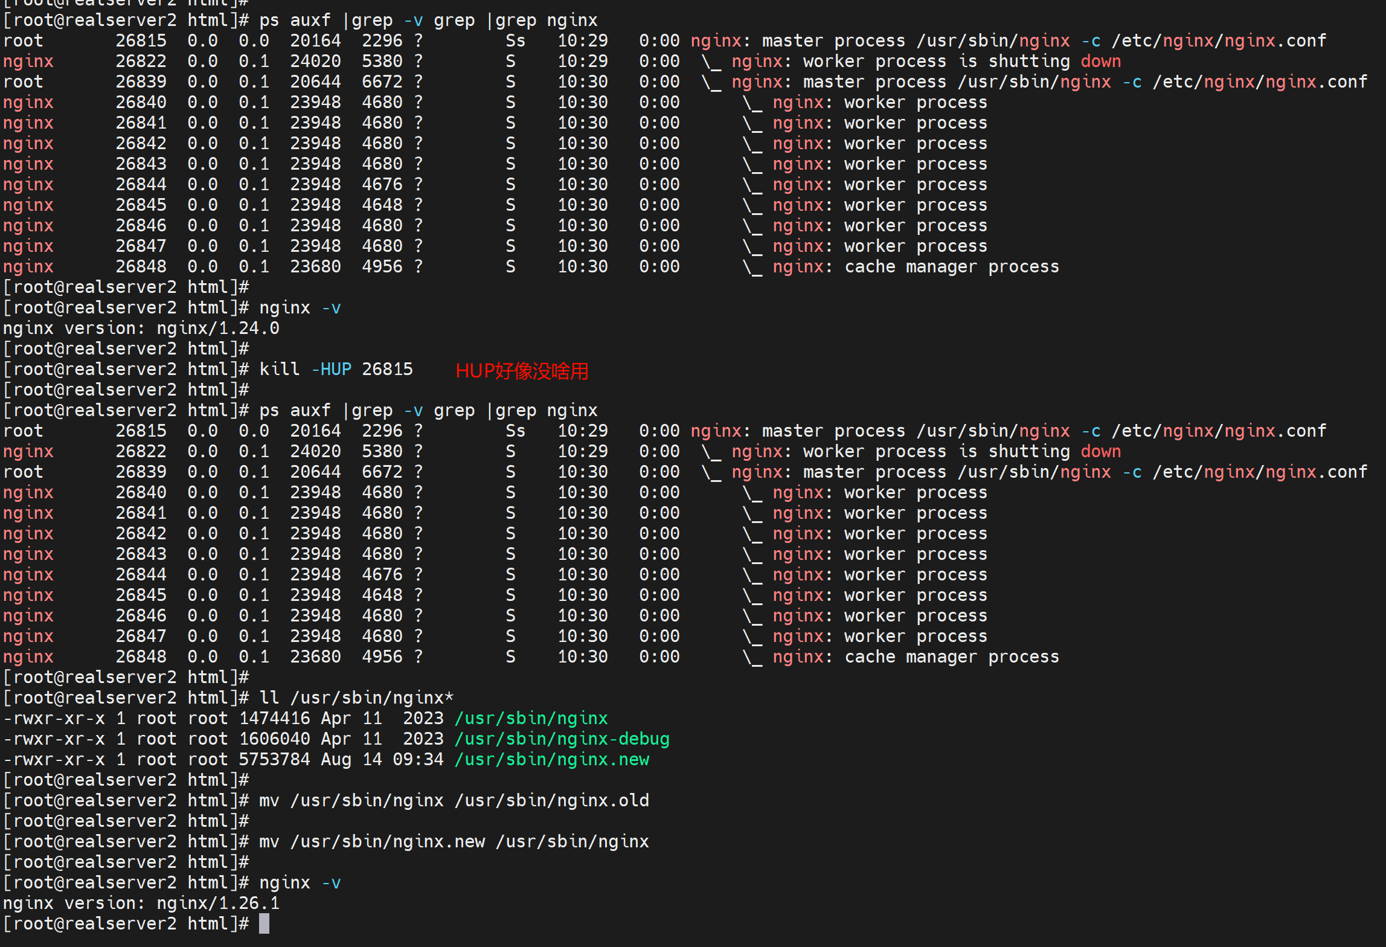
Task: Click PID 26822 in the second ps listing
Action: click(x=141, y=451)
